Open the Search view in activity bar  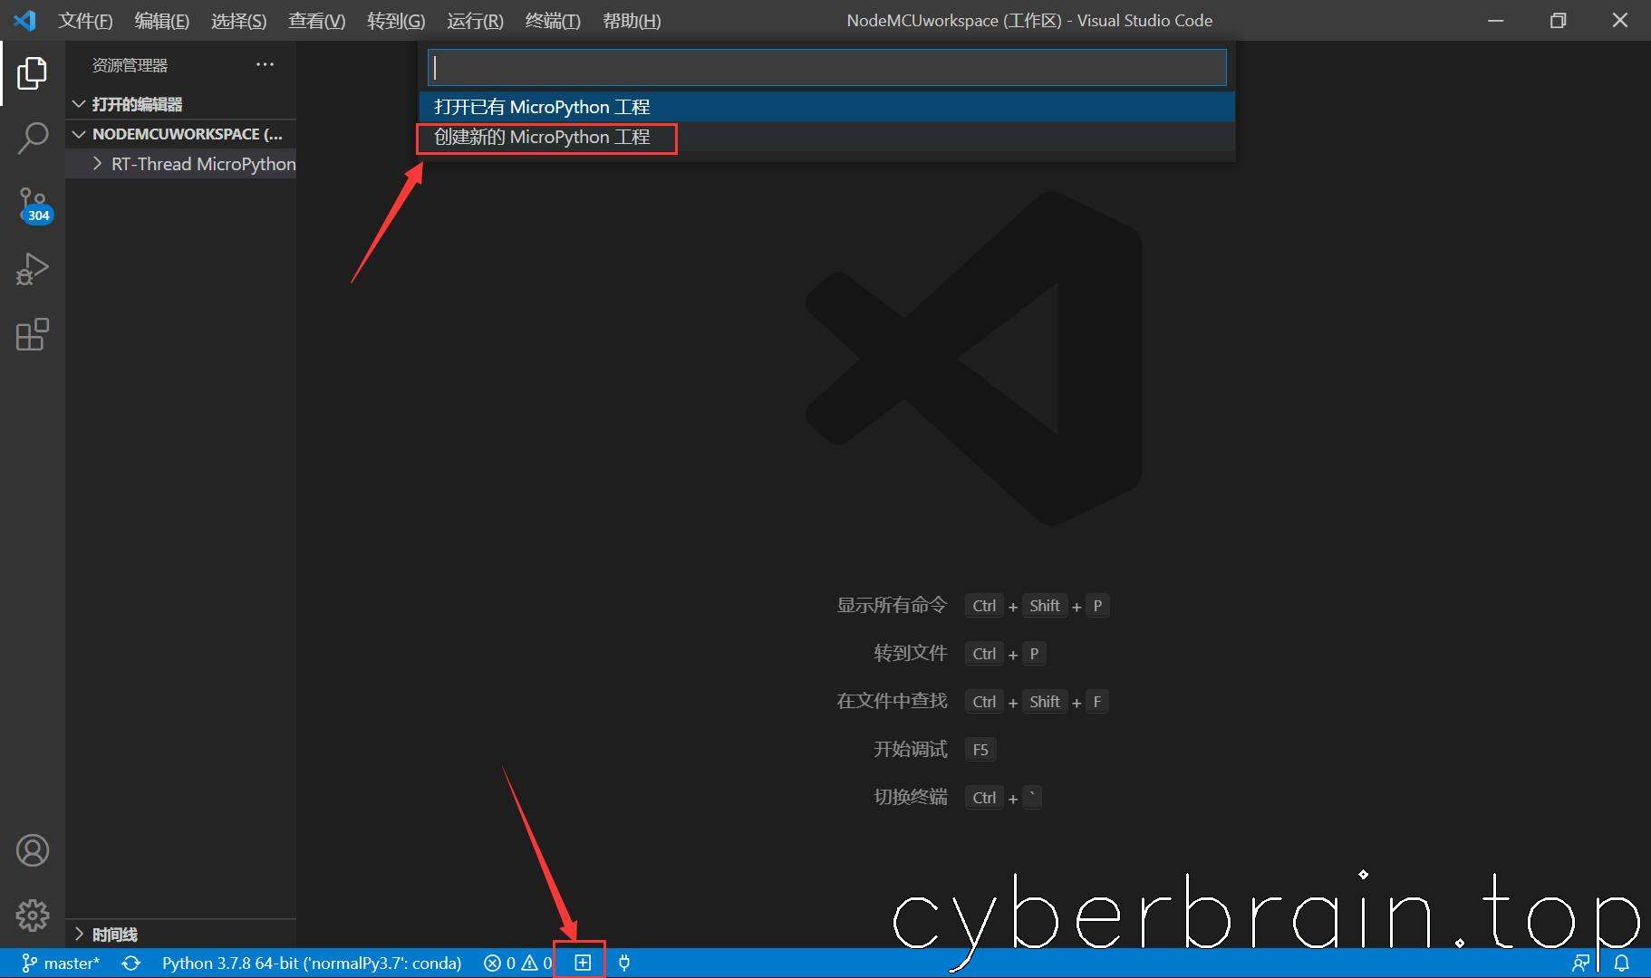(x=33, y=139)
